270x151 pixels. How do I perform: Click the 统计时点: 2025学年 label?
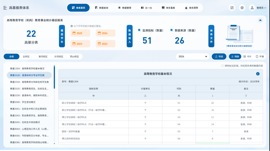[x=249, y=81]
